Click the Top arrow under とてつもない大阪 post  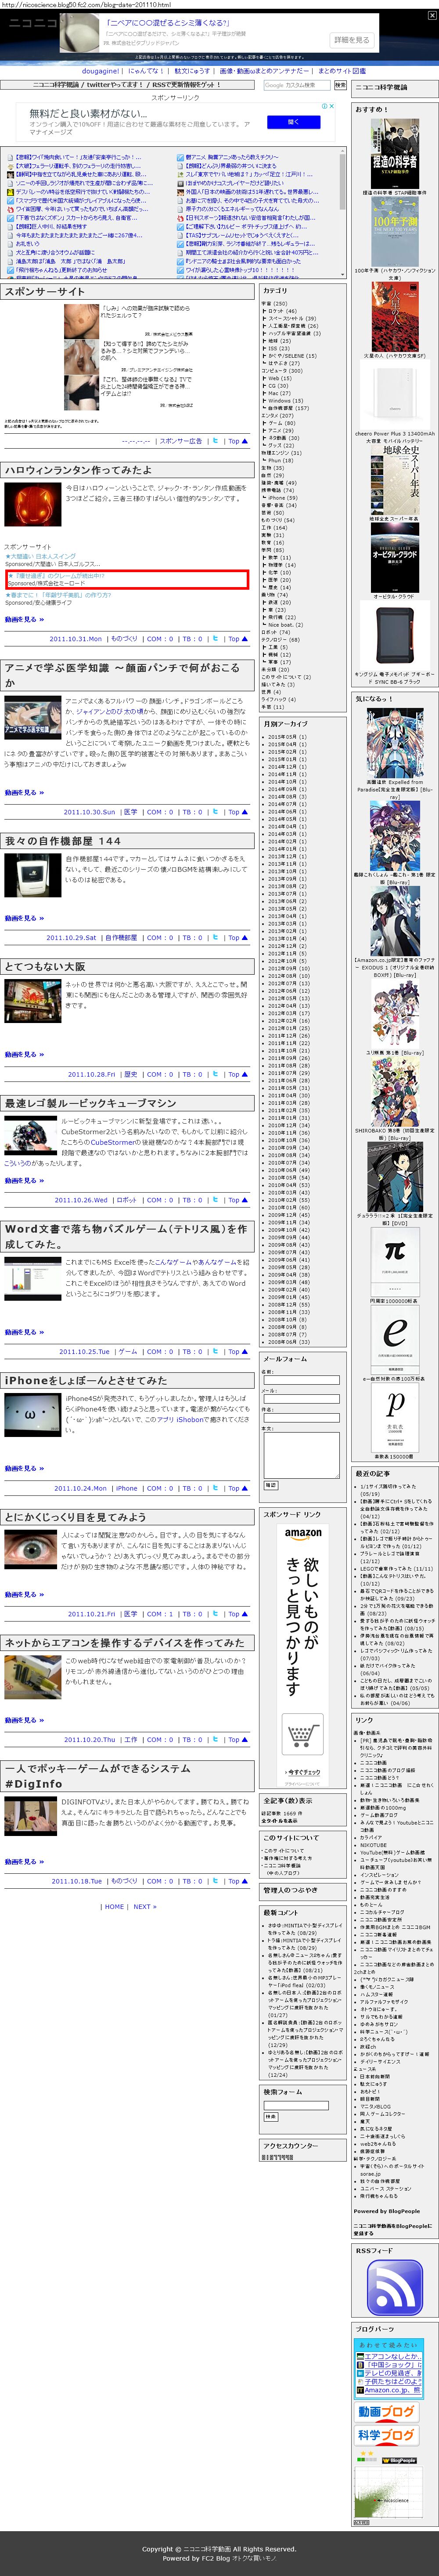pos(235,1074)
